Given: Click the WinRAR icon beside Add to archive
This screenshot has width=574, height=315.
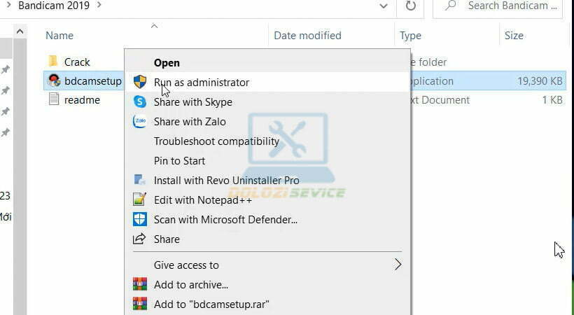Looking at the screenshot, I should 139,284.
